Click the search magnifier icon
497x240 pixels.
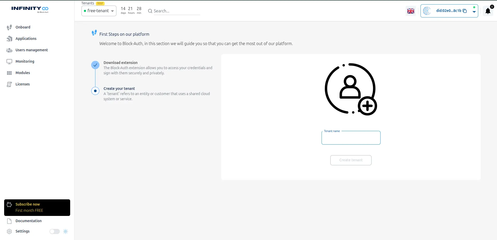pos(150,11)
